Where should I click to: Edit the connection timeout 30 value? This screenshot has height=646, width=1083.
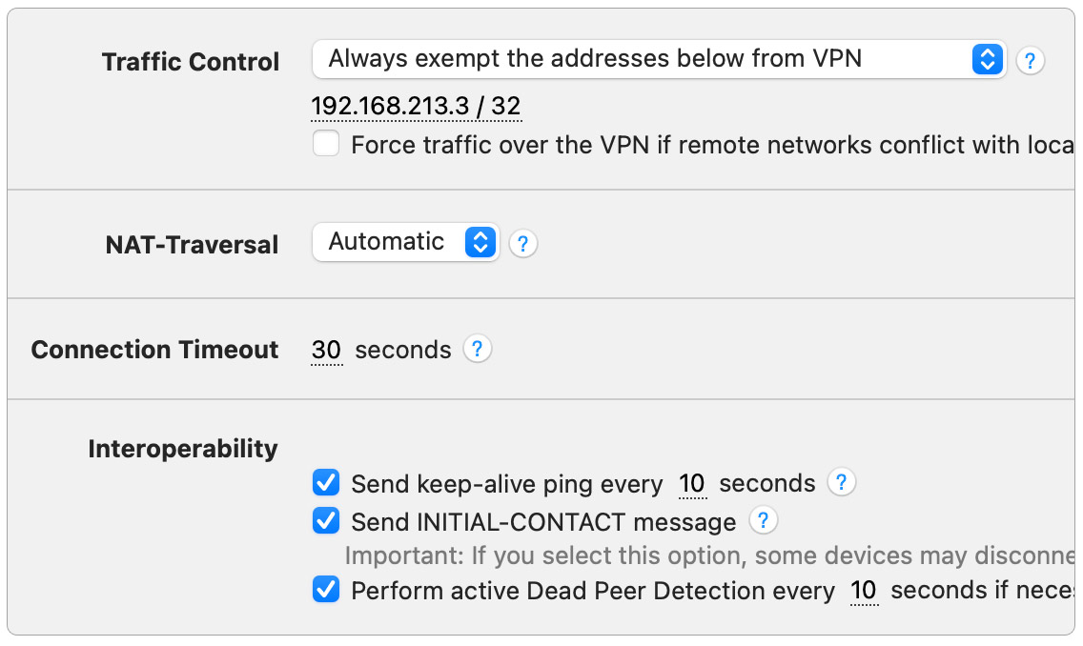pos(326,351)
